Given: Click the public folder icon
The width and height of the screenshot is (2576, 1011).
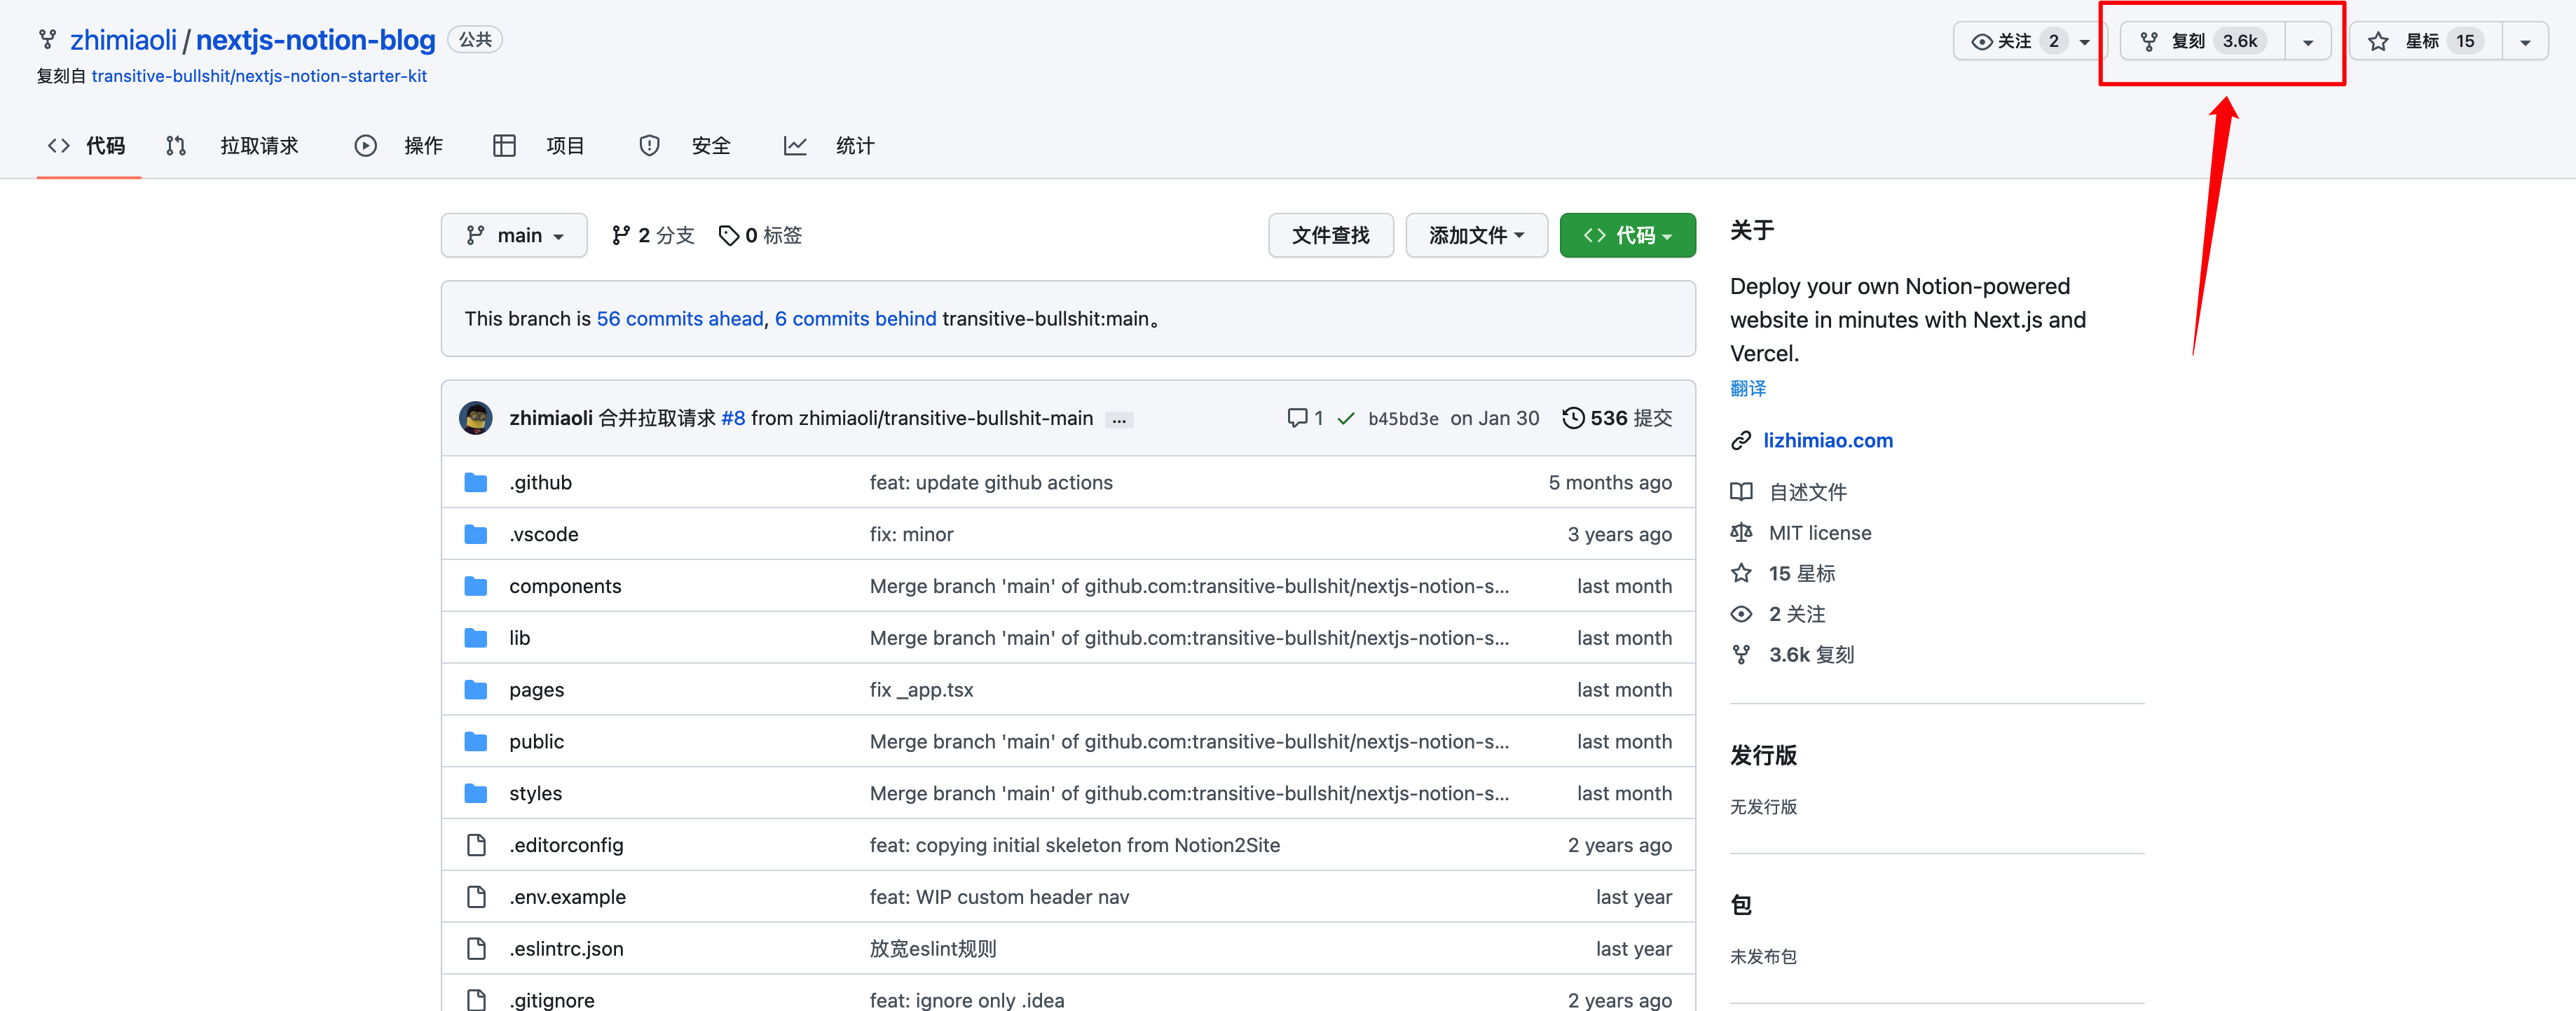Looking at the screenshot, I should [476, 742].
